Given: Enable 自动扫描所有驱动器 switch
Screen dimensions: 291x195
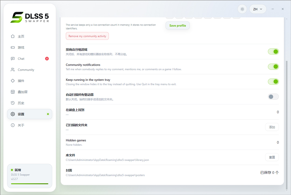Looking at the screenshot, I should click(273, 97).
